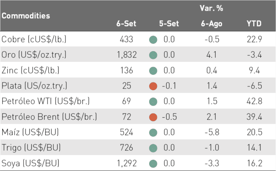Click the Cobre (cUS$/lb.) row label
The height and width of the screenshot is (171, 276).
[x=34, y=39]
